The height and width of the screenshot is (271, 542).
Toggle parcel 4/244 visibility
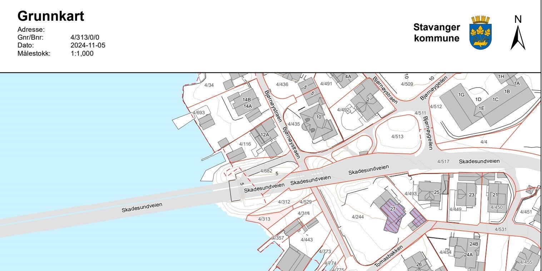[x=357, y=217]
